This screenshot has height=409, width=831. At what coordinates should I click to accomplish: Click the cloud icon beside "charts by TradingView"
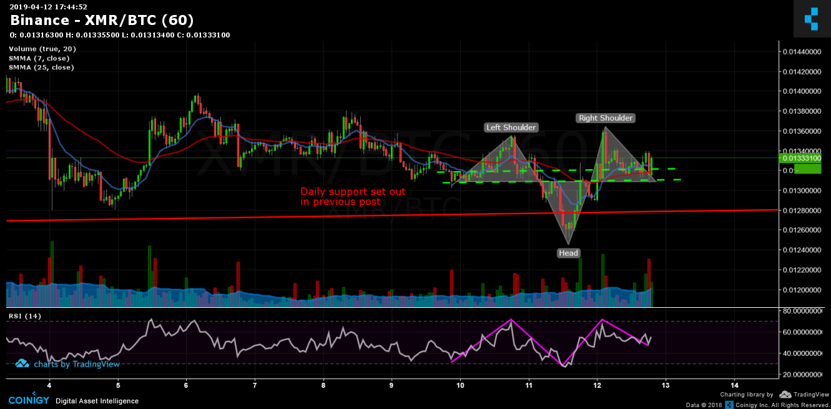(22, 363)
